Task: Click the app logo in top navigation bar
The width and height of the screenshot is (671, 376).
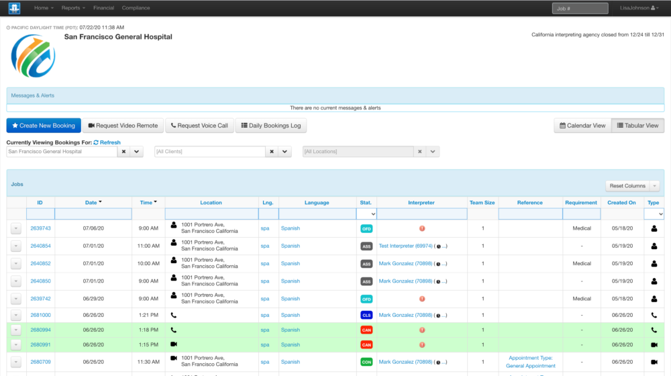Action: coord(14,7)
